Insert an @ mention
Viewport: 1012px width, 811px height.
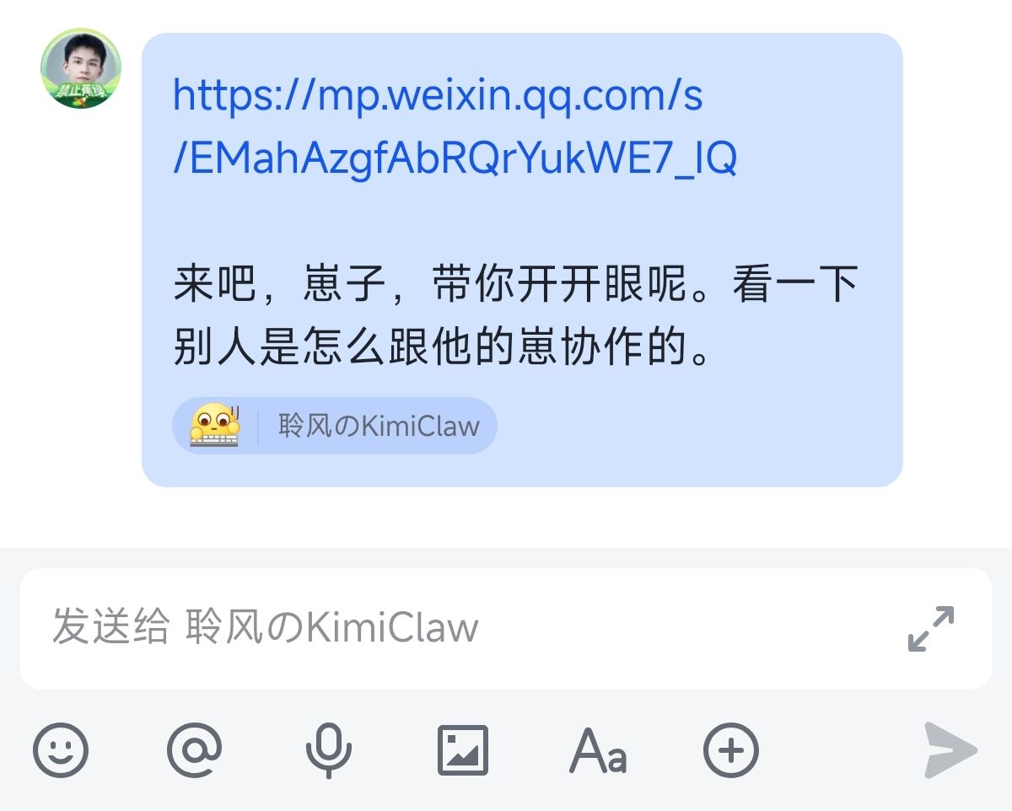195,749
